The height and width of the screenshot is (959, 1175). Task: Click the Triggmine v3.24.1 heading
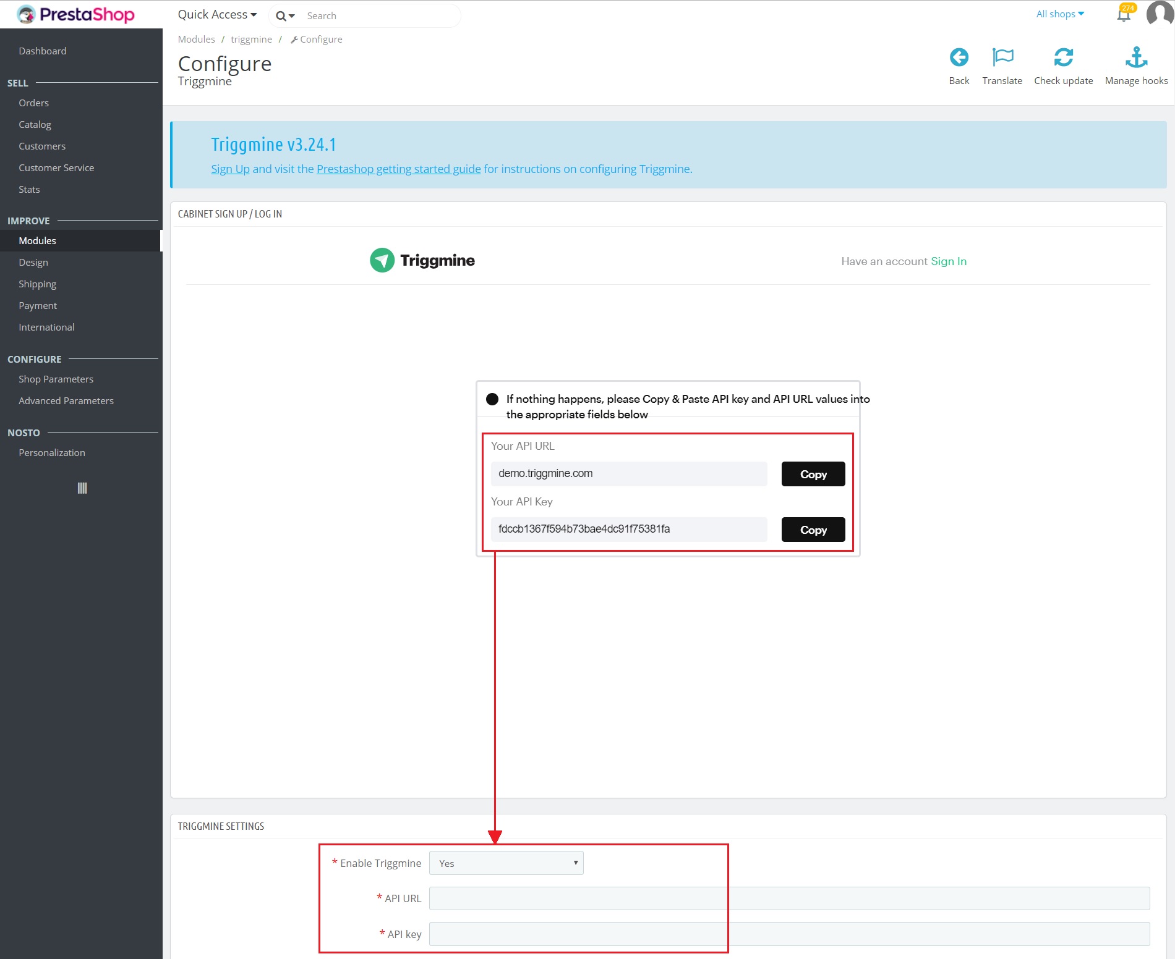pos(273,144)
